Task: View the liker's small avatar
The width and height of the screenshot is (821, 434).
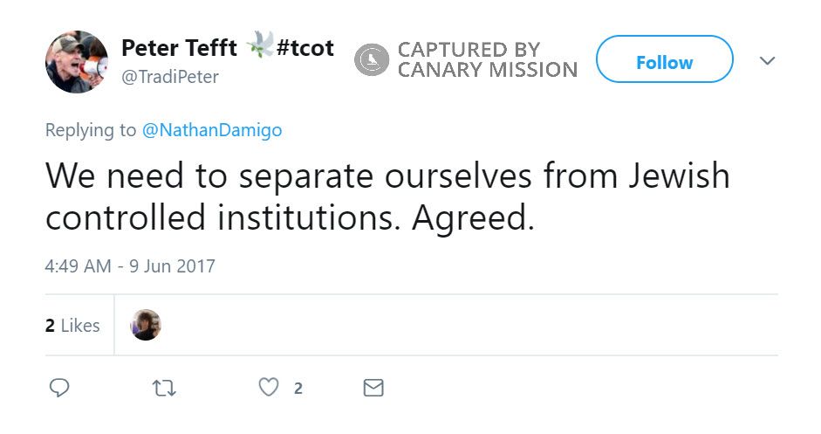Action: (x=146, y=325)
